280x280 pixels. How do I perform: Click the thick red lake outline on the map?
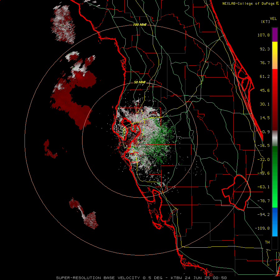[x=236, y=193]
